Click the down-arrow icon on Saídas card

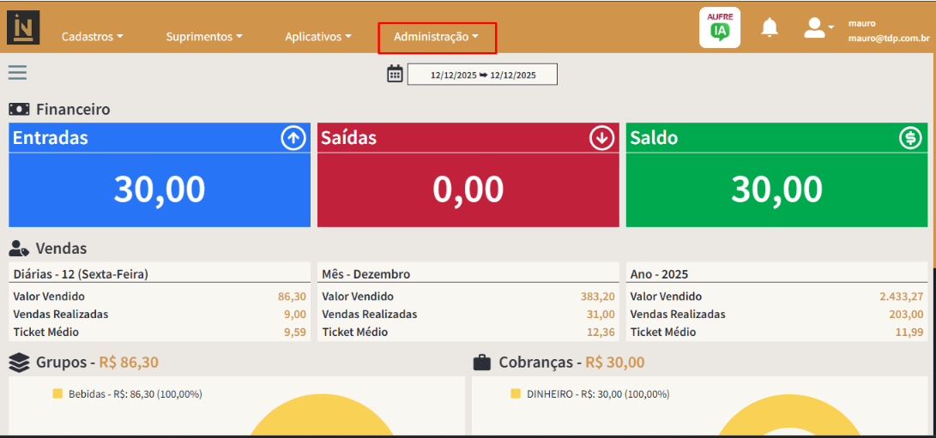pyautogui.click(x=601, y=138)
